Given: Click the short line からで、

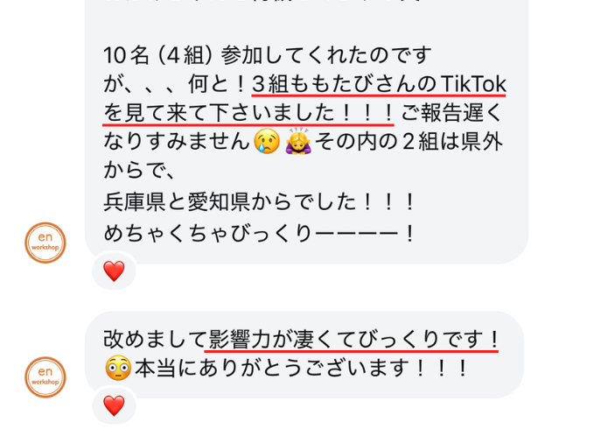Looking at the screenshot, I should pyautogui.click(x=139, y=171).
